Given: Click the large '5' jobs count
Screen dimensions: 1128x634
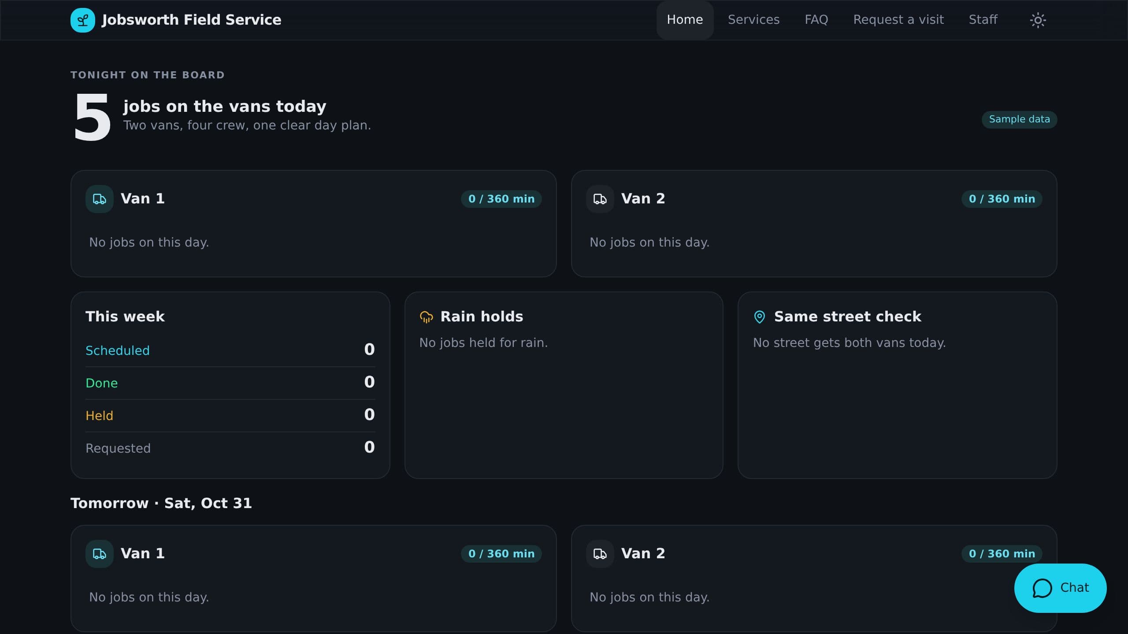Looking at the screenshot, I should tap(92, 117).
